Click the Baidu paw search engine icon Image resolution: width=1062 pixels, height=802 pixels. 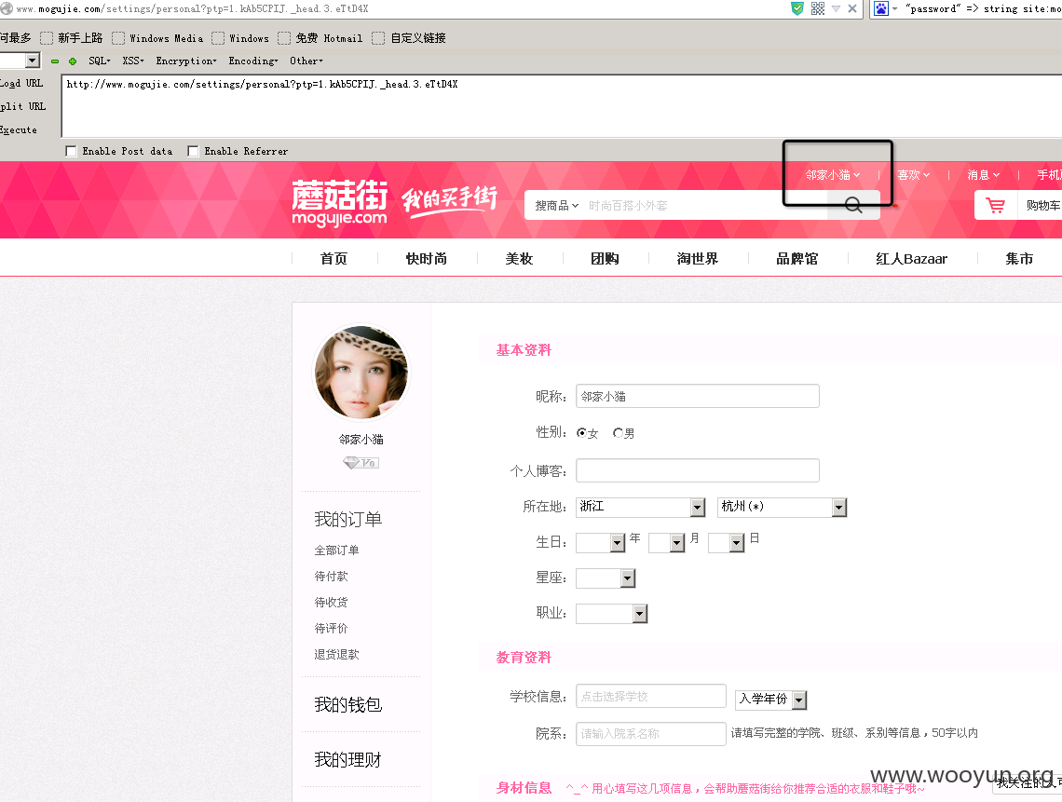[x=880, y=8]
